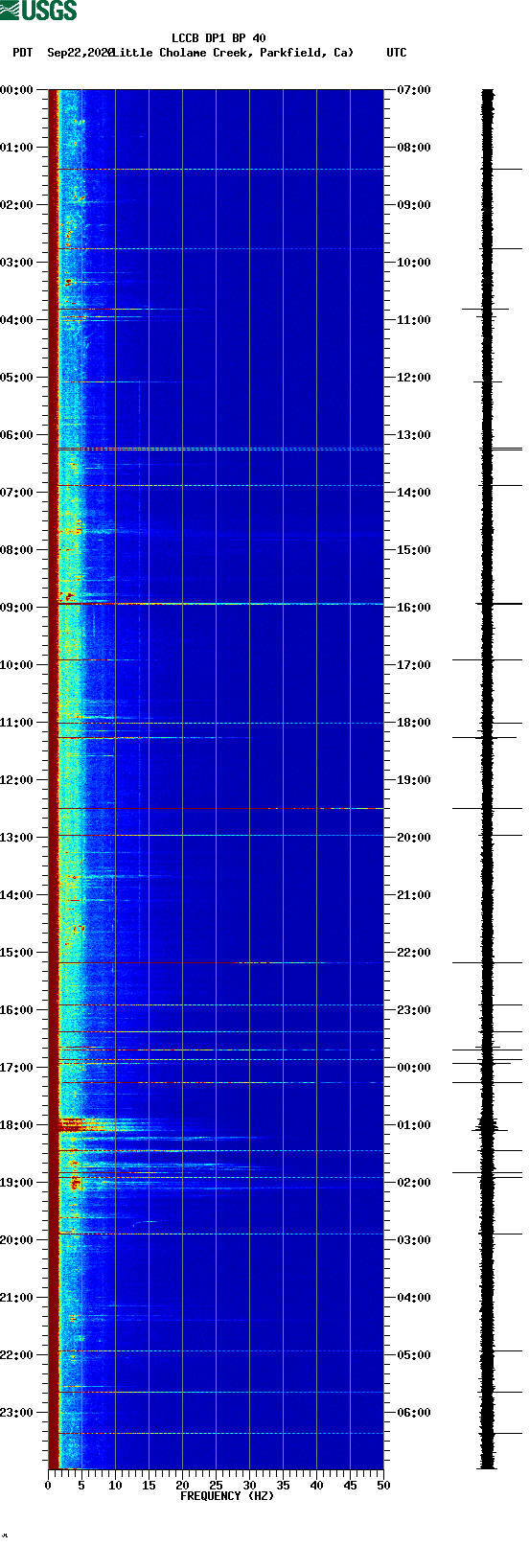
Task: Click the USGS logo
Action: click(x=38, y=11)
